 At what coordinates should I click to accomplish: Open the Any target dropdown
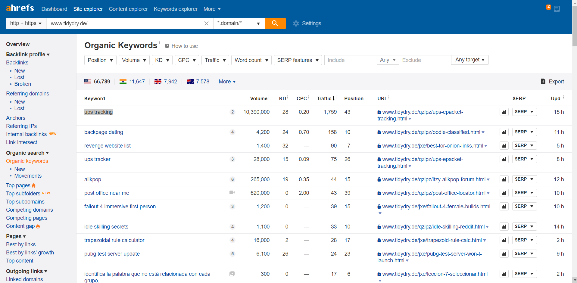point(470,60)
